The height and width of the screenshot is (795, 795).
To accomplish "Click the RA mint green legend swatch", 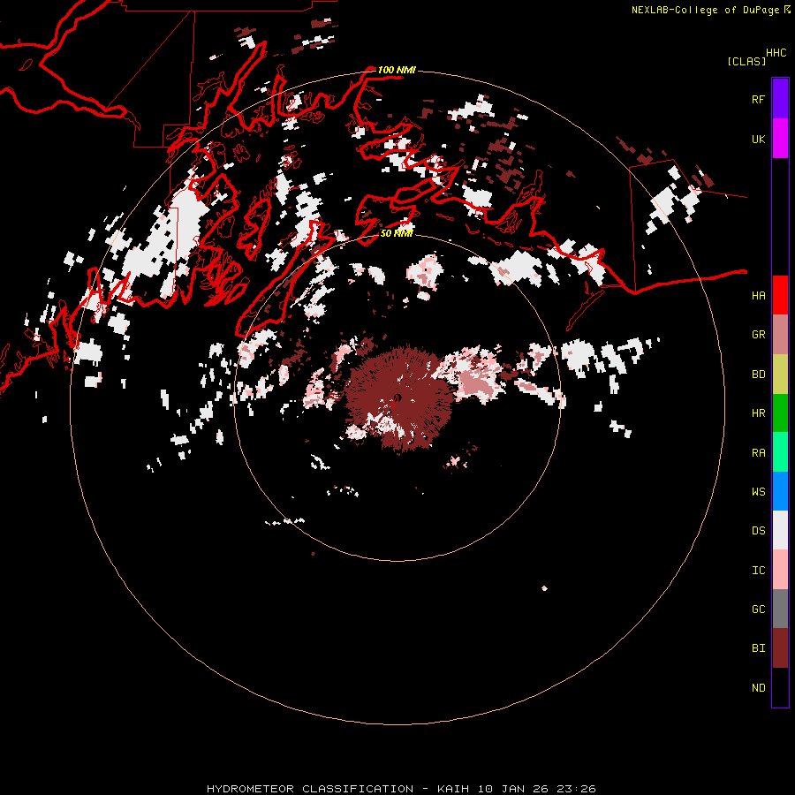I will [x=780, y=452].
